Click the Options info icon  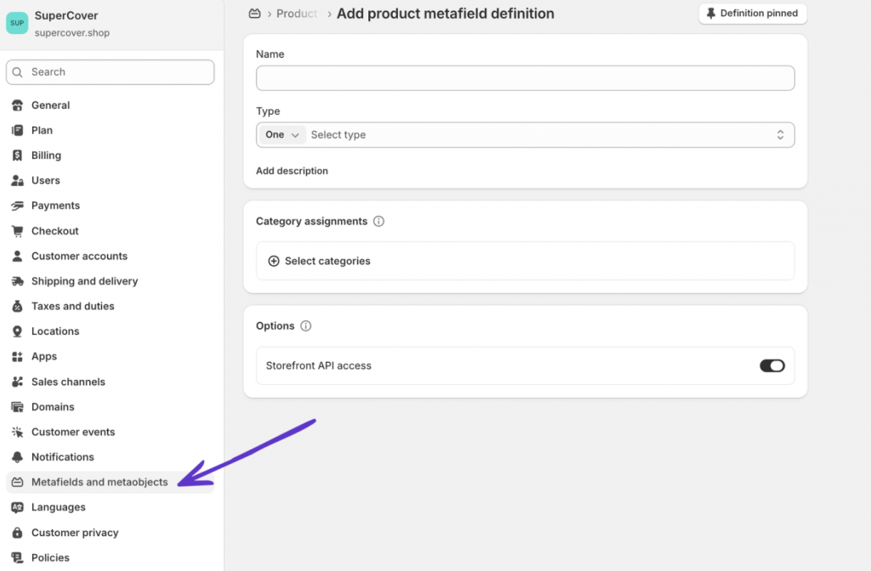click(x=306, y=325)
